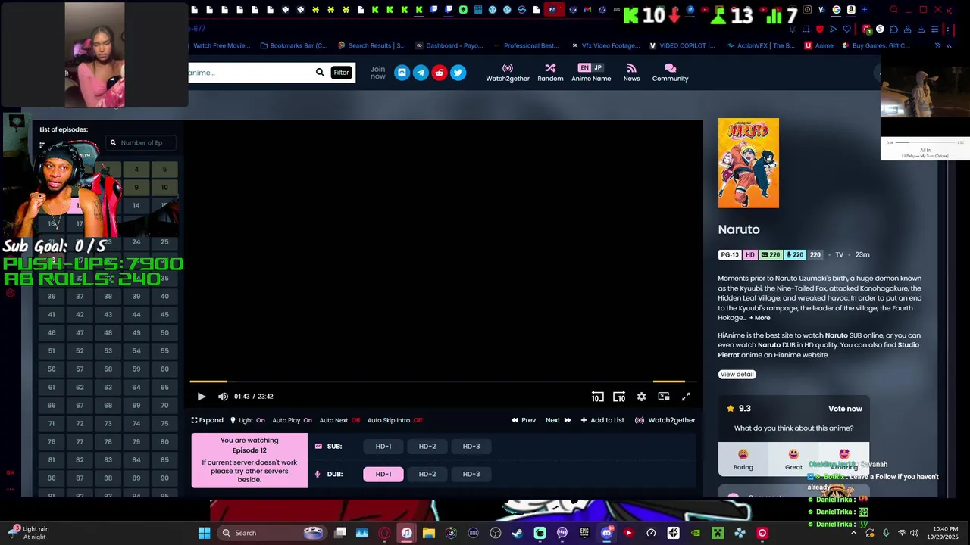970x545 pixels.
Task: Open the Reddit join icon
Action: point(439,73)
